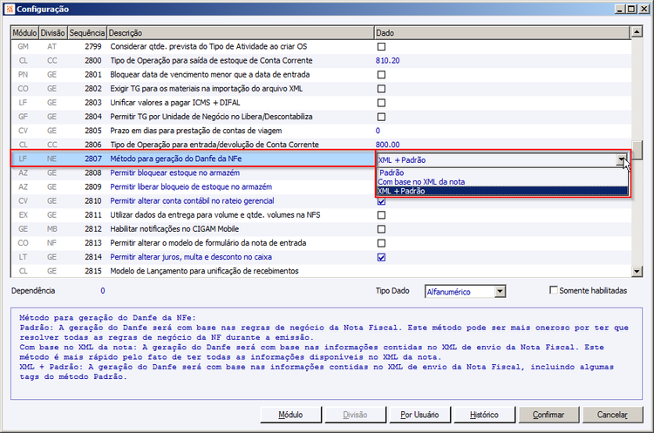
Task: Click scrollbar down arrow in grid
Action: (x=637, y=272)
